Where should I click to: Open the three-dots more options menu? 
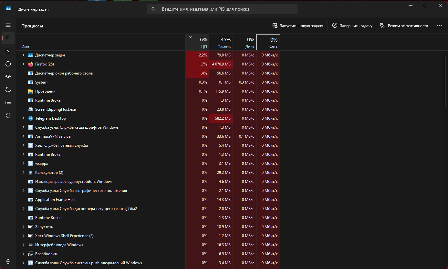coord(439,26)
